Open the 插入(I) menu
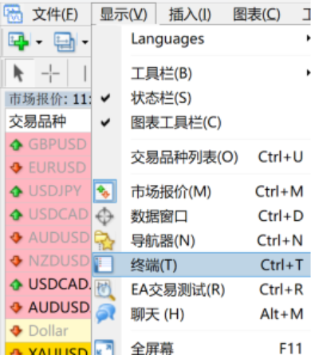 pyautogui.click(x=190, y=14)
